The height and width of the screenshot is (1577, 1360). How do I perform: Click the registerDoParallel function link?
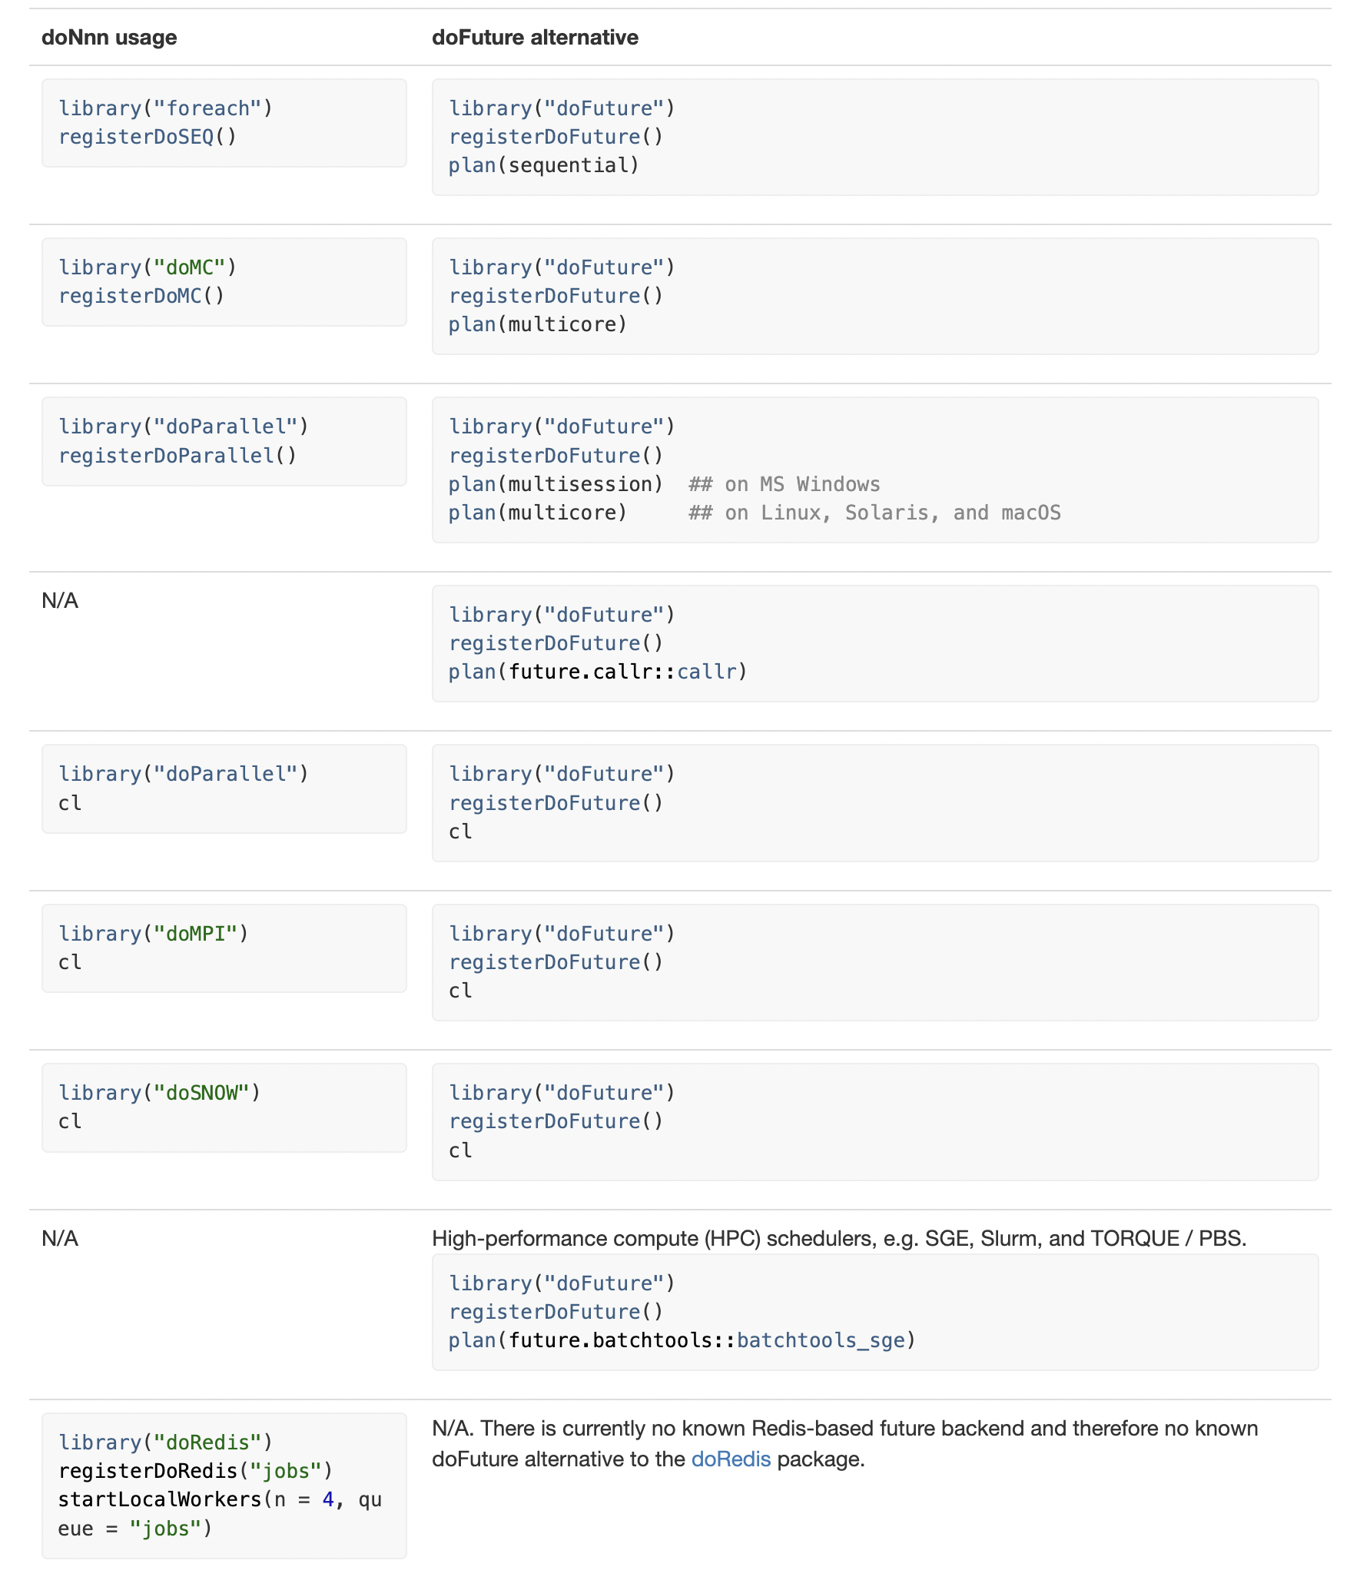click(x=166, y=456)
